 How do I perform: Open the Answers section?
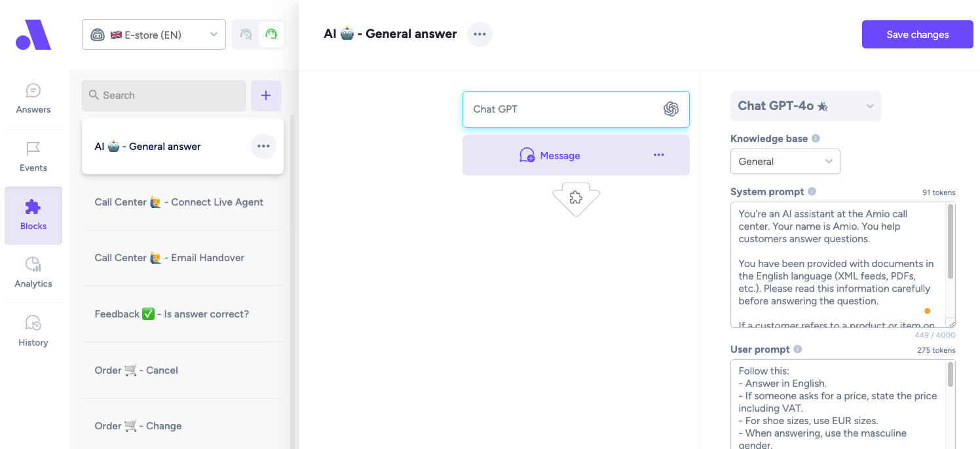33,99
